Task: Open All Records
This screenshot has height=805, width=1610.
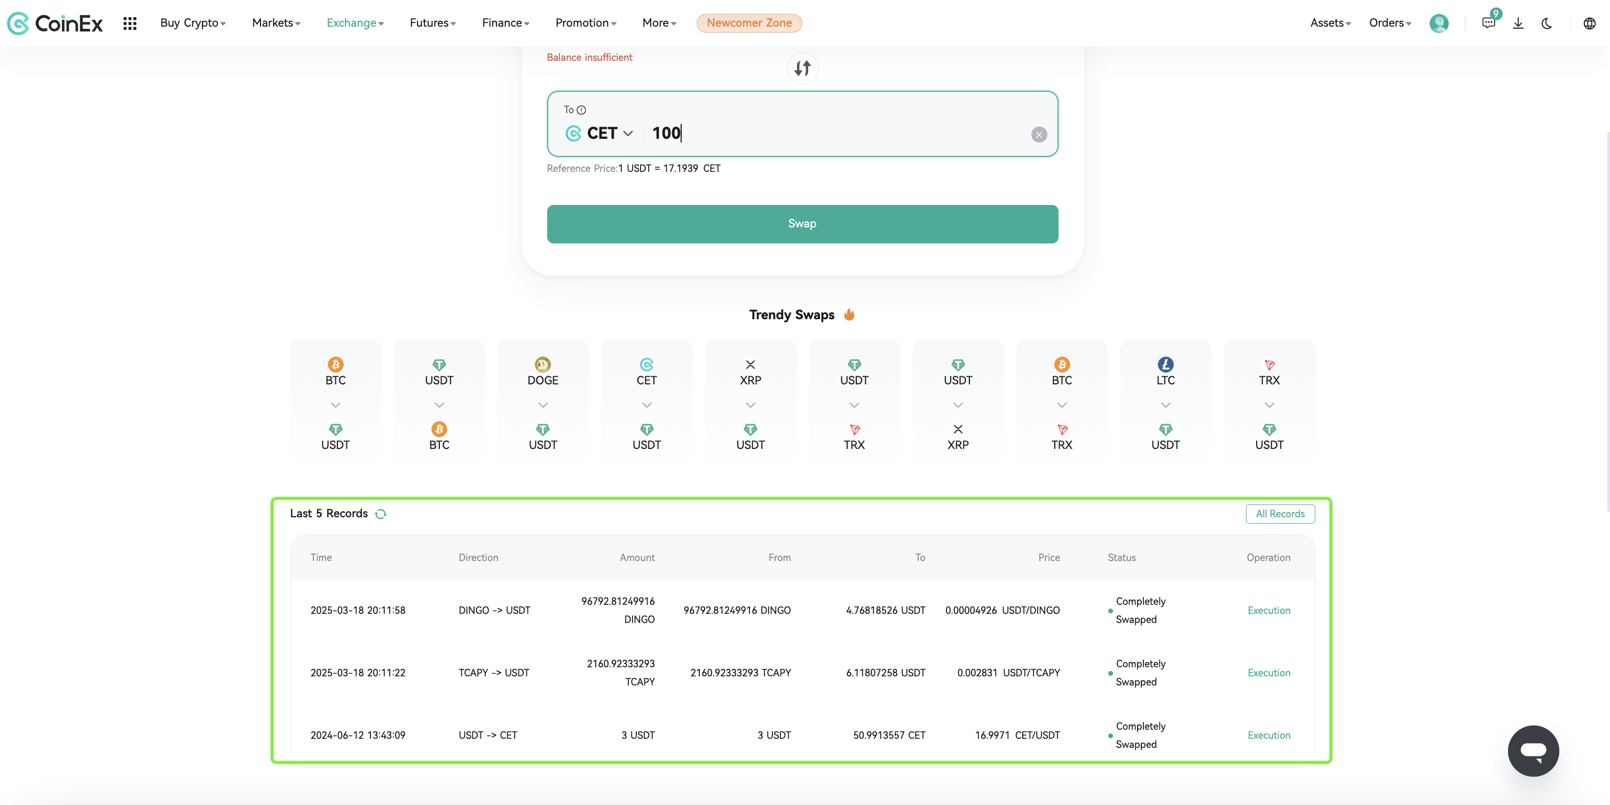Action: tap(1280, 514)
